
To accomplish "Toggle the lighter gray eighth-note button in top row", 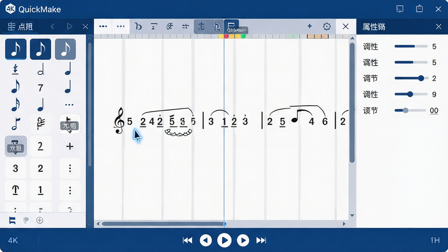I will click(66, 49).
